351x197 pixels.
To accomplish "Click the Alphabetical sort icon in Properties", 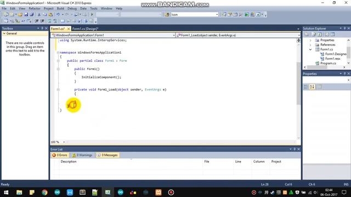I will [312, 86].
